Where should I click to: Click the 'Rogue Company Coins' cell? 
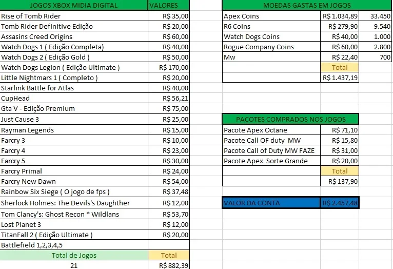pos(271,47)
